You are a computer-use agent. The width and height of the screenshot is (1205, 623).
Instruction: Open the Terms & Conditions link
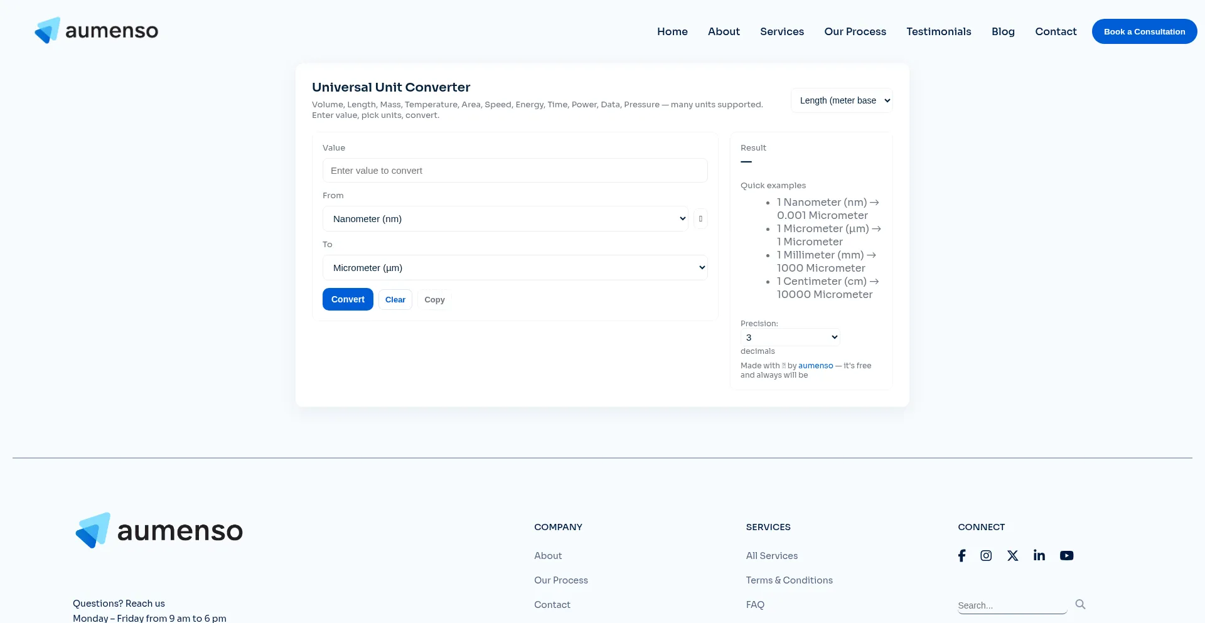[789, 580]
